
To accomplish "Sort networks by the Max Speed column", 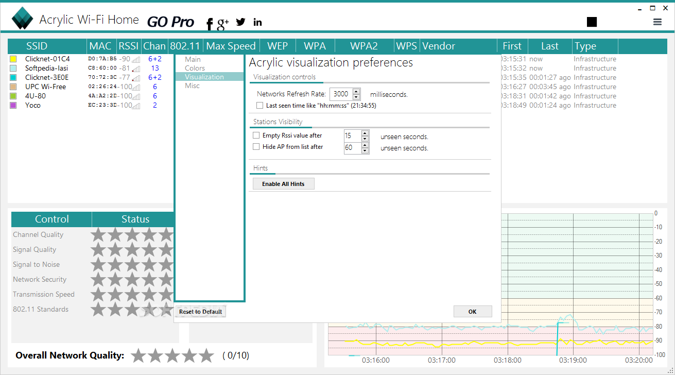I will (x=231, y=46).
